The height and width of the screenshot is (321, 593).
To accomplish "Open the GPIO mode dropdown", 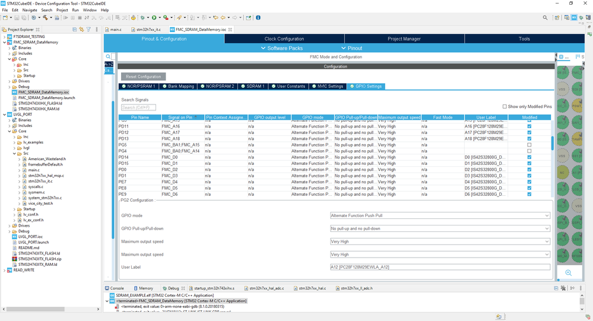I will tap(440, 215).
